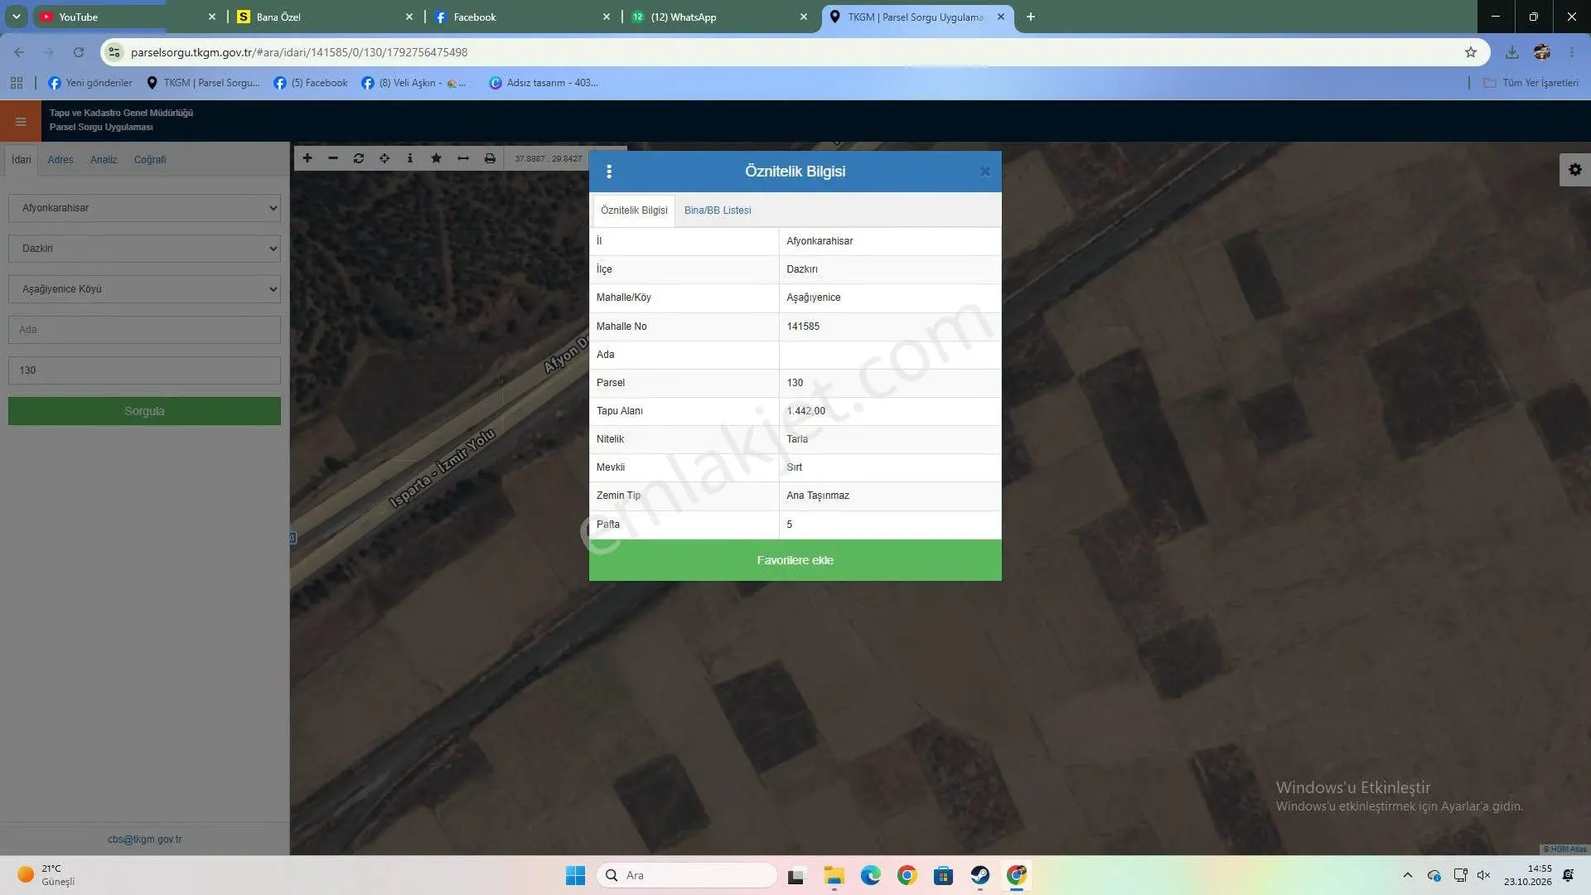This screenshot has width=1591, height=895.
Task: Open favorites with the star icon
Action: (x=436, y=158)
